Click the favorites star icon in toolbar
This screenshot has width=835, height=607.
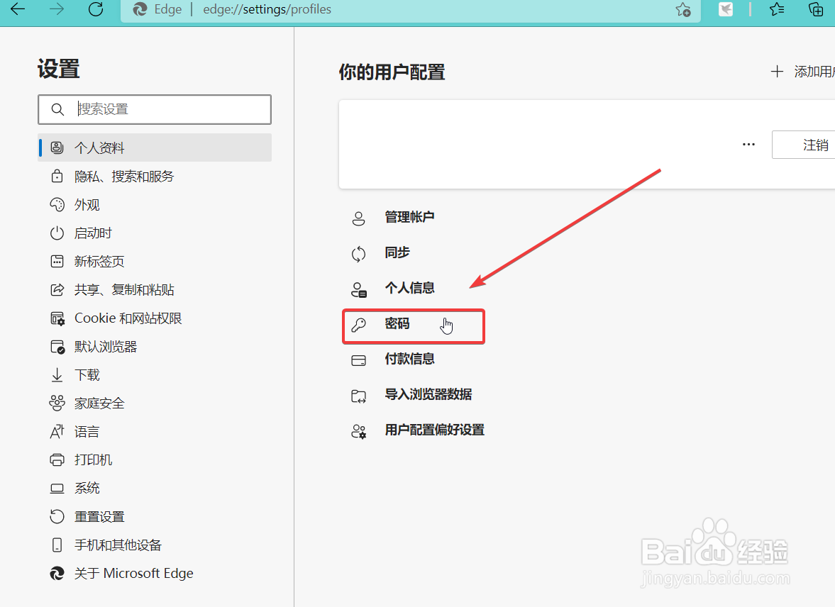point(776,10)
